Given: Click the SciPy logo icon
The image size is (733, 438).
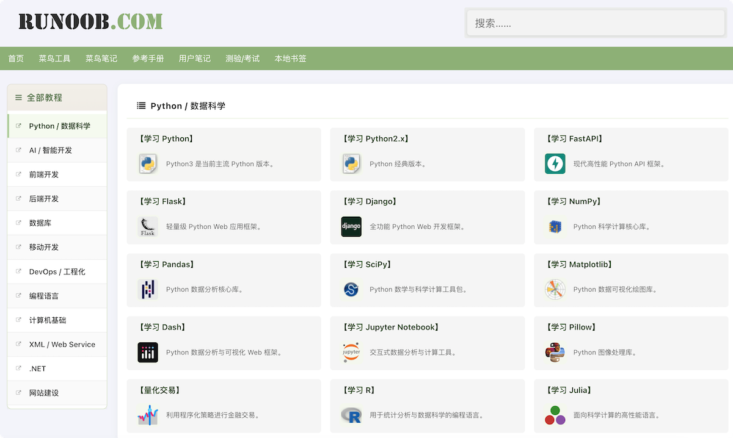Looking at the screenshot, I should pyautogui.click(x=351, y=289).
